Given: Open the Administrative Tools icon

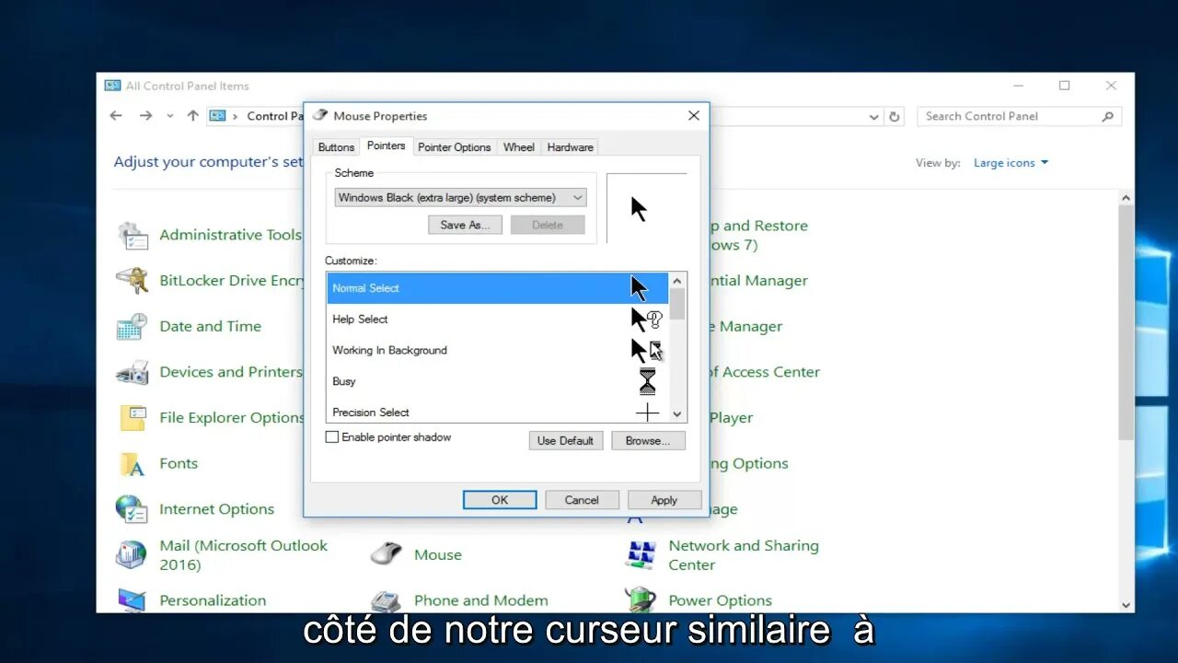Looking at the screenshot, I should click(x=133, y=235).
